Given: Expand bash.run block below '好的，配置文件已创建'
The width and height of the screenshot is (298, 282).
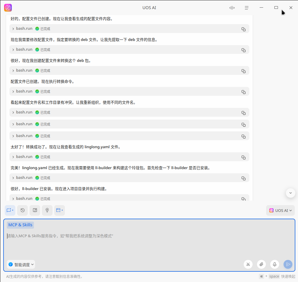Looking at the screenshot, I should tap(13, 29).
